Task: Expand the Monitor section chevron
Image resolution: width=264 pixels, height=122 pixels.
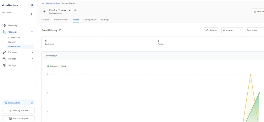Action: click(x=32, y=59)
